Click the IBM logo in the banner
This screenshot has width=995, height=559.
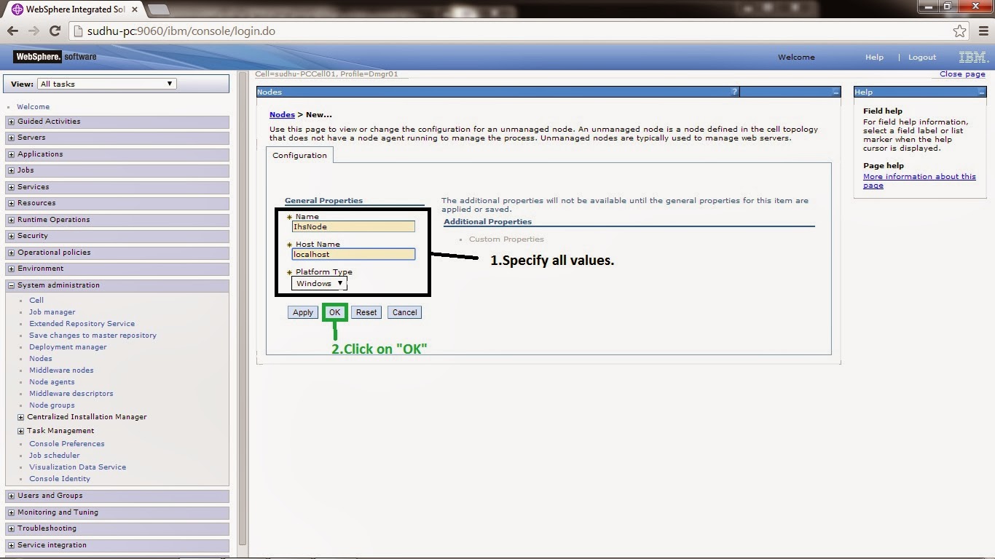click(972, 57)
